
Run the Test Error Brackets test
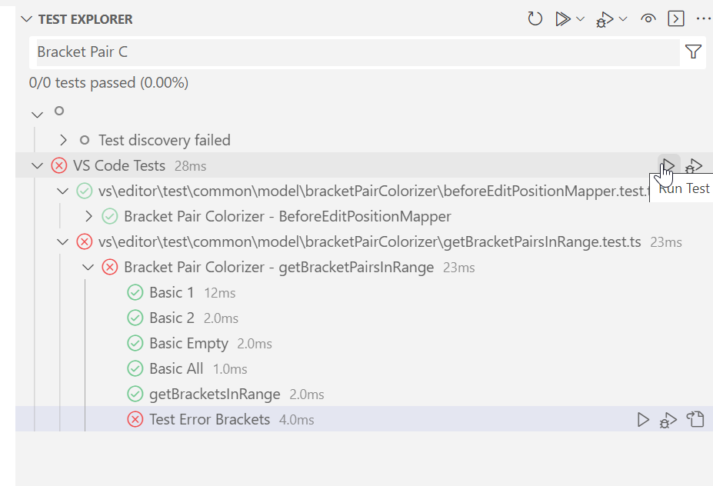point(643,419)
